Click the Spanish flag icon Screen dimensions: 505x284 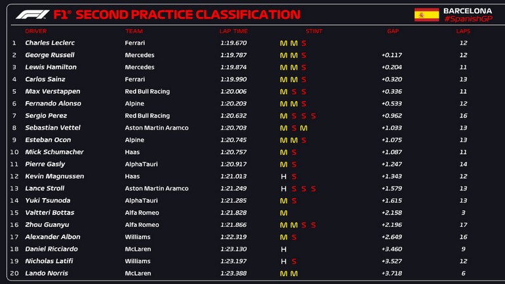coord(426,14)
